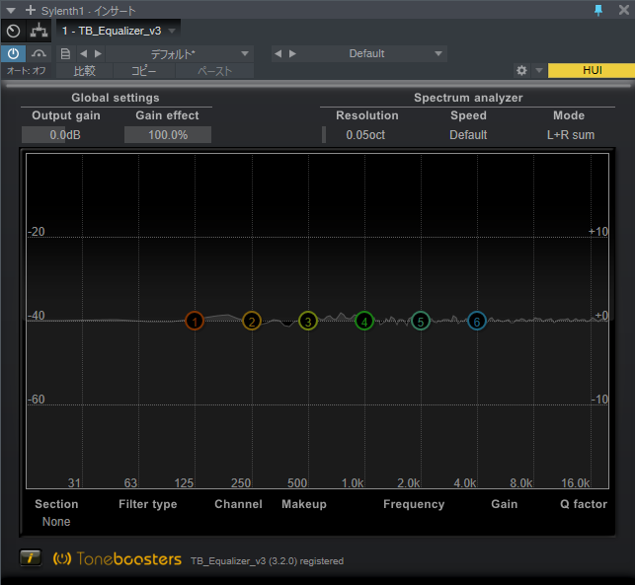
Task: Go to previous preset beside デフォルト
Action: tap(84, 53)
